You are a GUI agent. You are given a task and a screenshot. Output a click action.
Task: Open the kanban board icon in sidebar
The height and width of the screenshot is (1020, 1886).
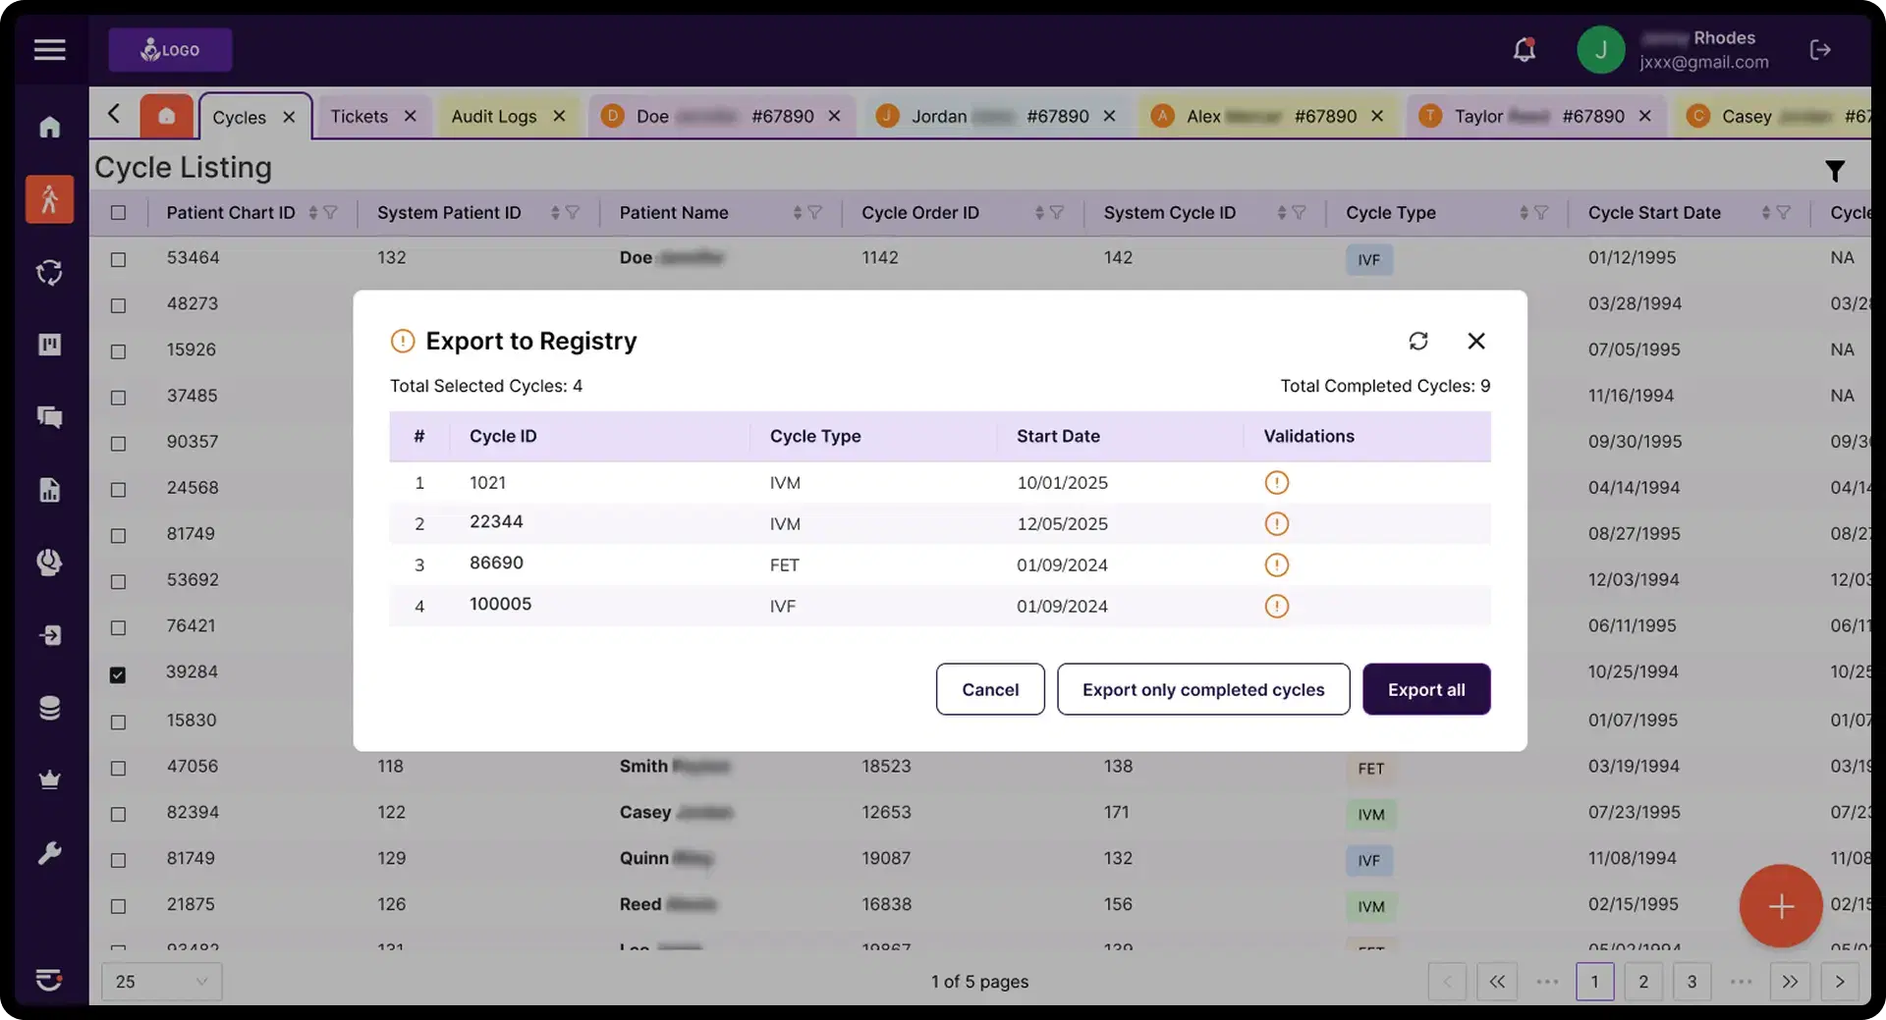(49, 345)
